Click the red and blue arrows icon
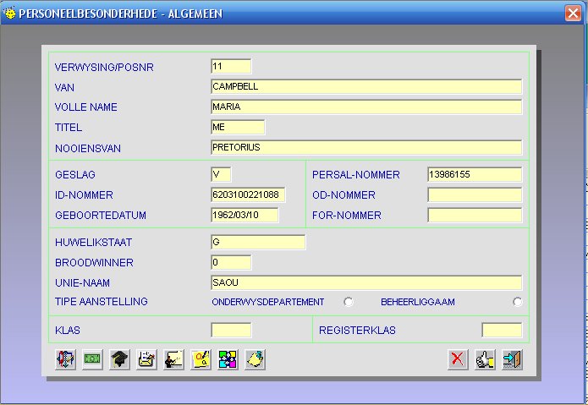 click(64, 359)
